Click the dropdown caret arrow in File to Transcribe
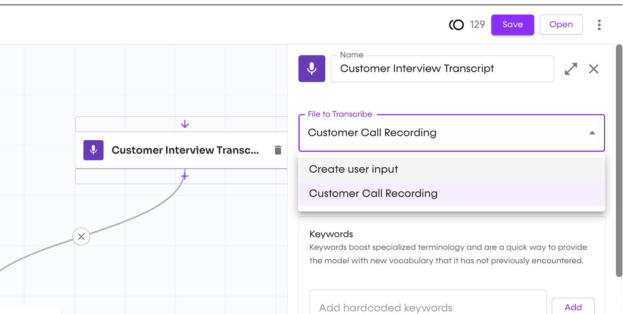 click(x=592, y=133)
